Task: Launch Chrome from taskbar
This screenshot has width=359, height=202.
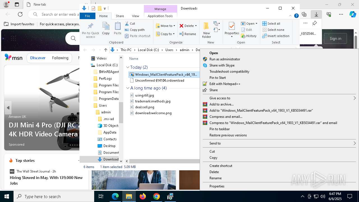Action: [x=157, y=196]
